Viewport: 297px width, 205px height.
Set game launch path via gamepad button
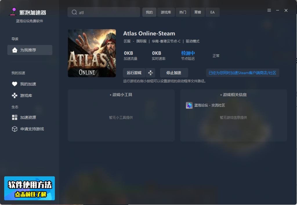(x=151, y=73)
